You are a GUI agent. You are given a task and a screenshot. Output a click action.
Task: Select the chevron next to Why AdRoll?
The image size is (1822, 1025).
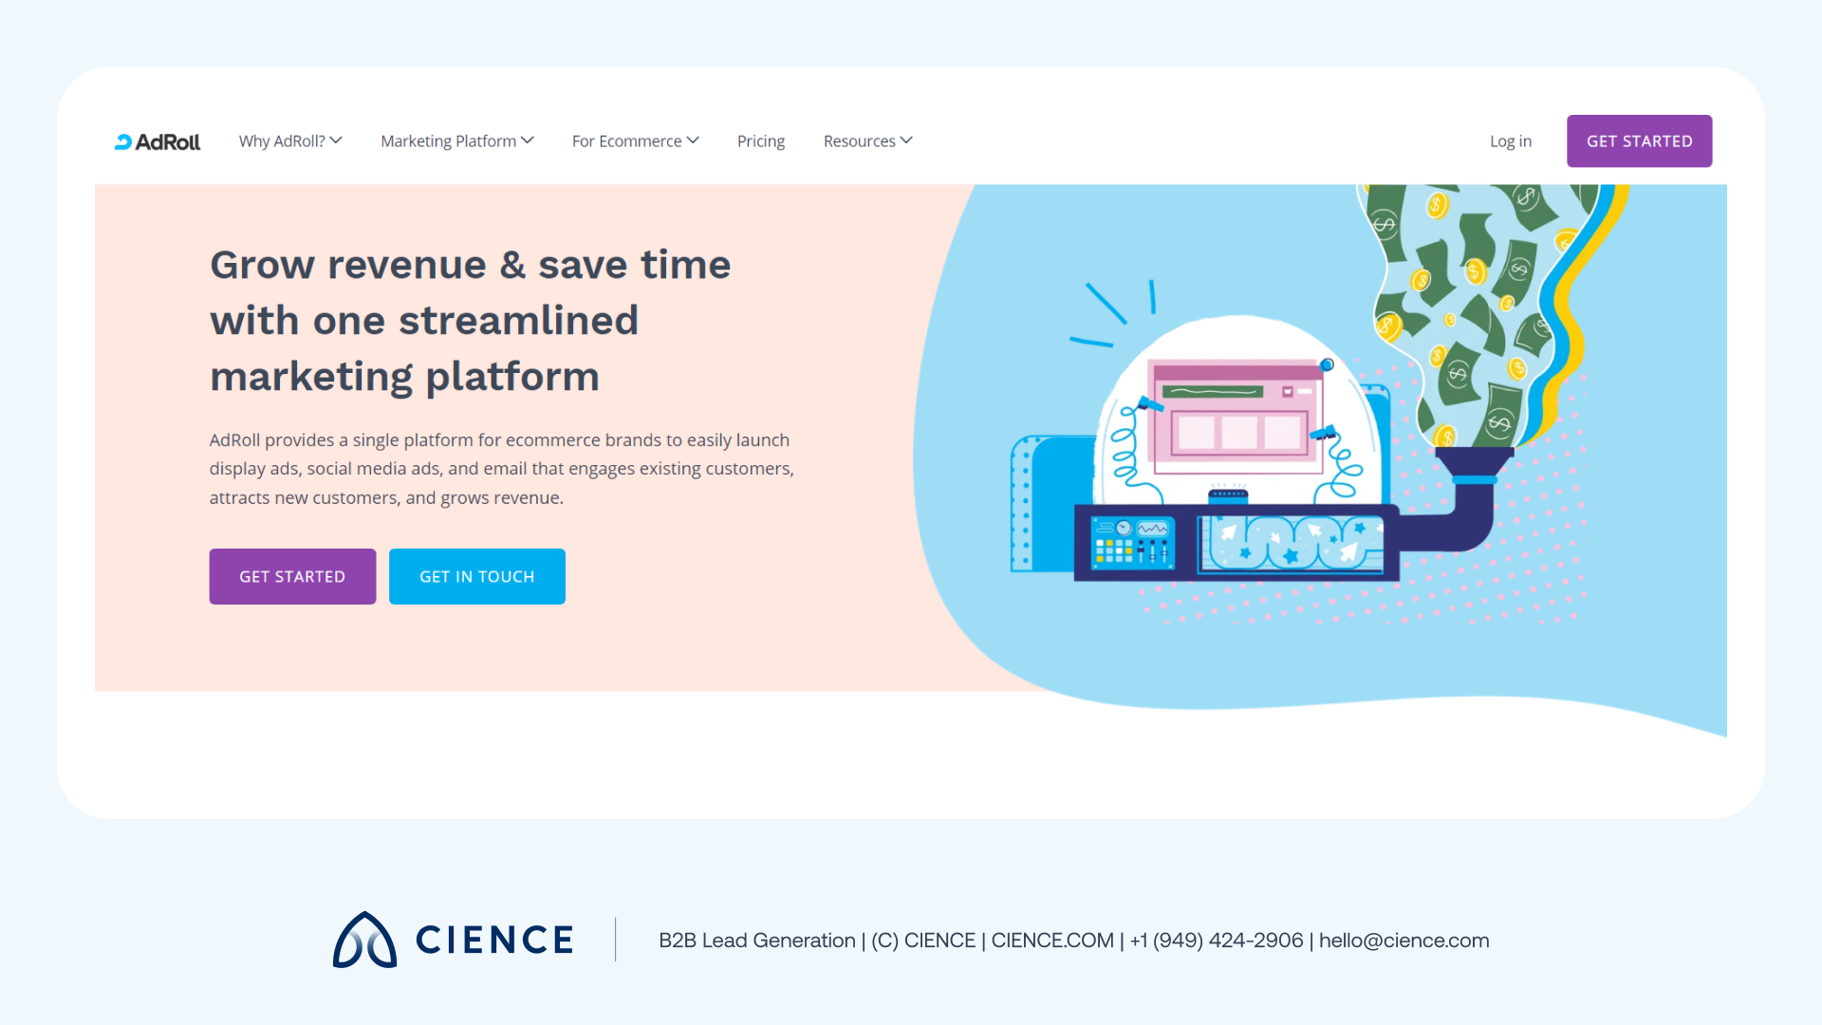336,140
